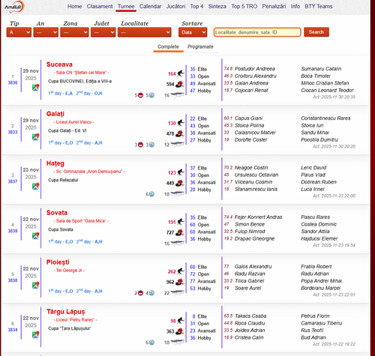
Task: Click player name Fejer Konnert Andras
Action: (258, 217)
